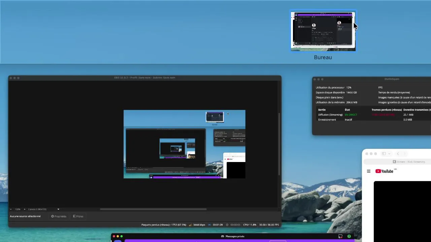Click the 144.6 GB disk space value
The height and width of the screenshot is (242, 431).
[x=352, y=92]
